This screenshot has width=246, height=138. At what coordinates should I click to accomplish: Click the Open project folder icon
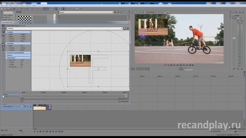point(5,9)
